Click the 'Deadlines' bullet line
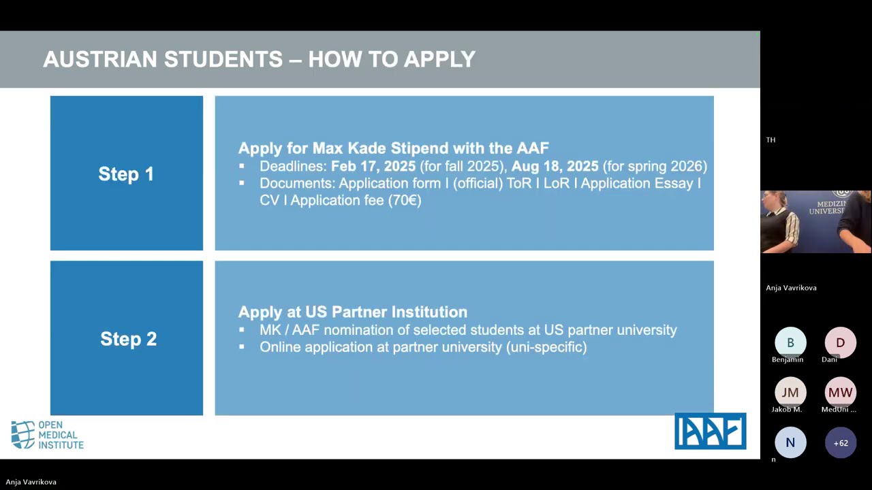The height and width of the screenshot is (490, 872). [482, 166]
